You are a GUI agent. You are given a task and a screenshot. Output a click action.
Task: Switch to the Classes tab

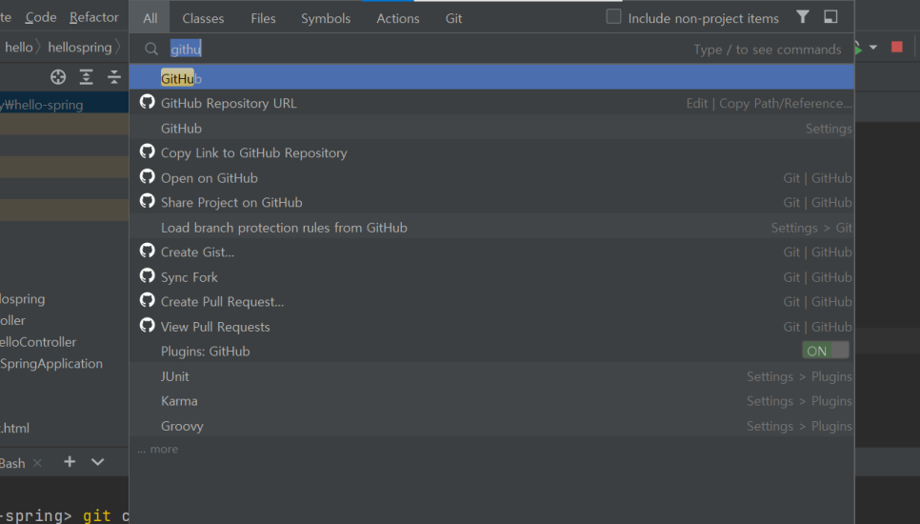click(203, 18)
